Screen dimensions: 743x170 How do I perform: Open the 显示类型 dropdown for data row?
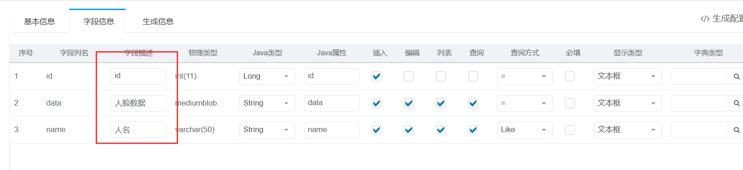pos(628,103)
